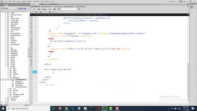
Task: Open bootstrap.min.css related file
Action: tap(46, 6)
